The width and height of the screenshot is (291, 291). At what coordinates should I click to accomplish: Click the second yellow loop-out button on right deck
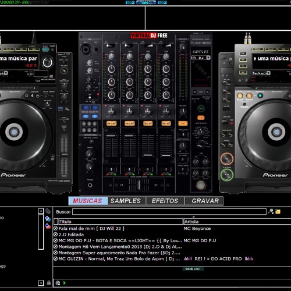[249, 95]
